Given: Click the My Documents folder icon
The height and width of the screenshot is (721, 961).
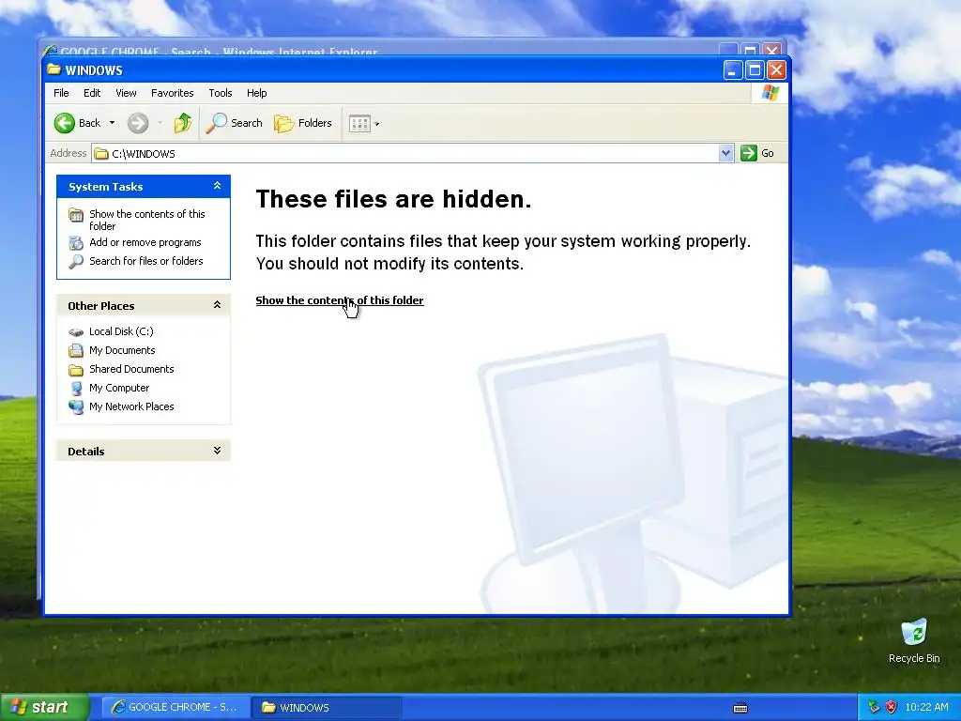Looking at the screenshot, I should point(76,351).
